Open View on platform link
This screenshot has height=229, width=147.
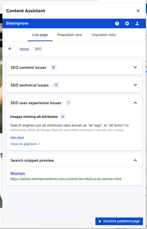pos(25,144)
